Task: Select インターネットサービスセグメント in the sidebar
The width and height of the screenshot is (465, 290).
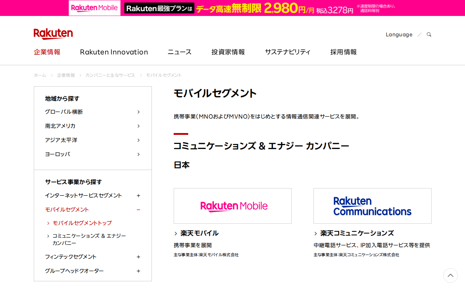Action: 84,195
